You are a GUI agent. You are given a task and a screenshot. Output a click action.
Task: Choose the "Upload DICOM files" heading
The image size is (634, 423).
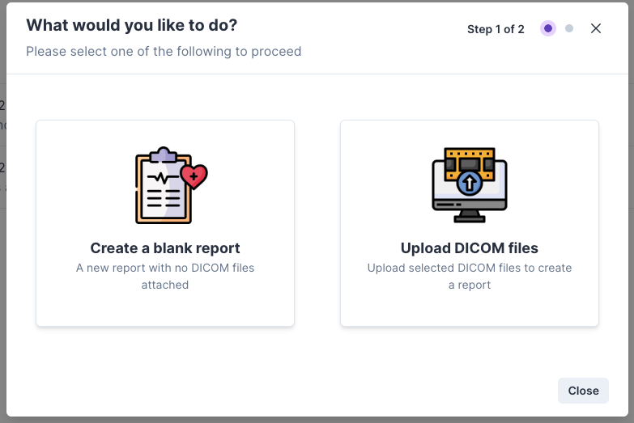470,248
